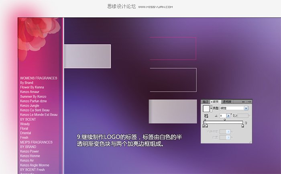Viewport: 281px width, 174px height.
Task: Click the reverse gradient icon
Action: pos(206,116)
